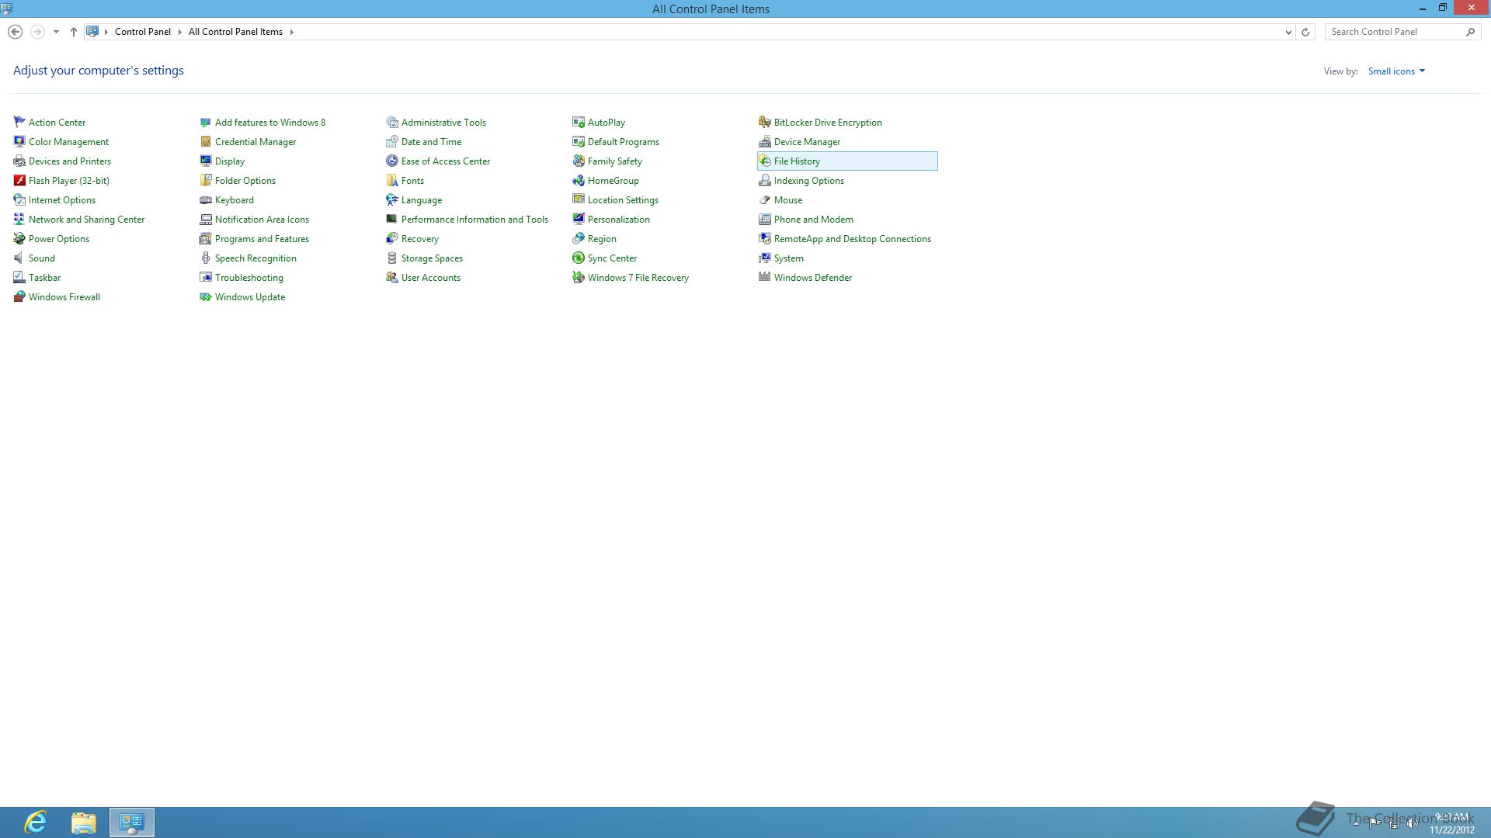Click the Up one level arrow

[x=73, y=32]
